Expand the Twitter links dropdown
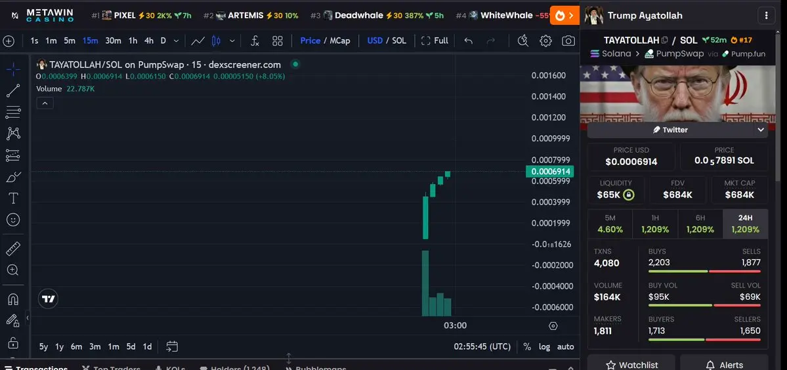 760,130
